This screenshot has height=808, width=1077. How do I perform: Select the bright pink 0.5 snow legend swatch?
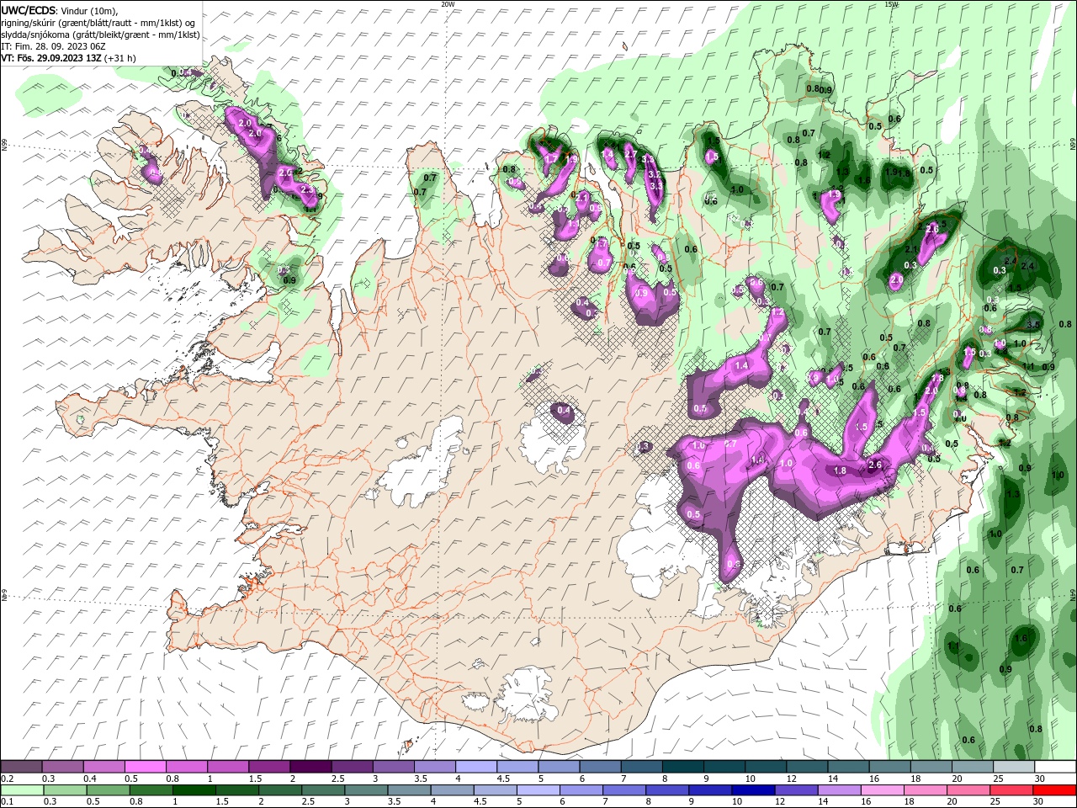coord(145,767)
